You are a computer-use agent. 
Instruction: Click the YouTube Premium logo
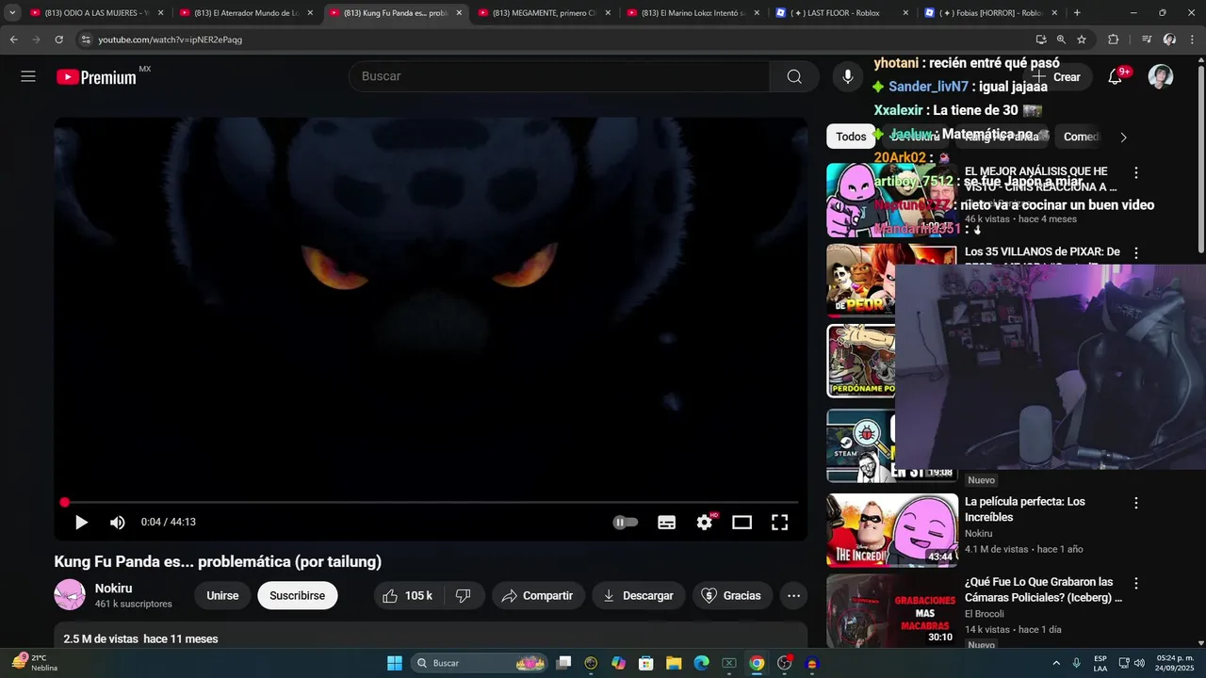pyautogui.click(x=97, y=77)
